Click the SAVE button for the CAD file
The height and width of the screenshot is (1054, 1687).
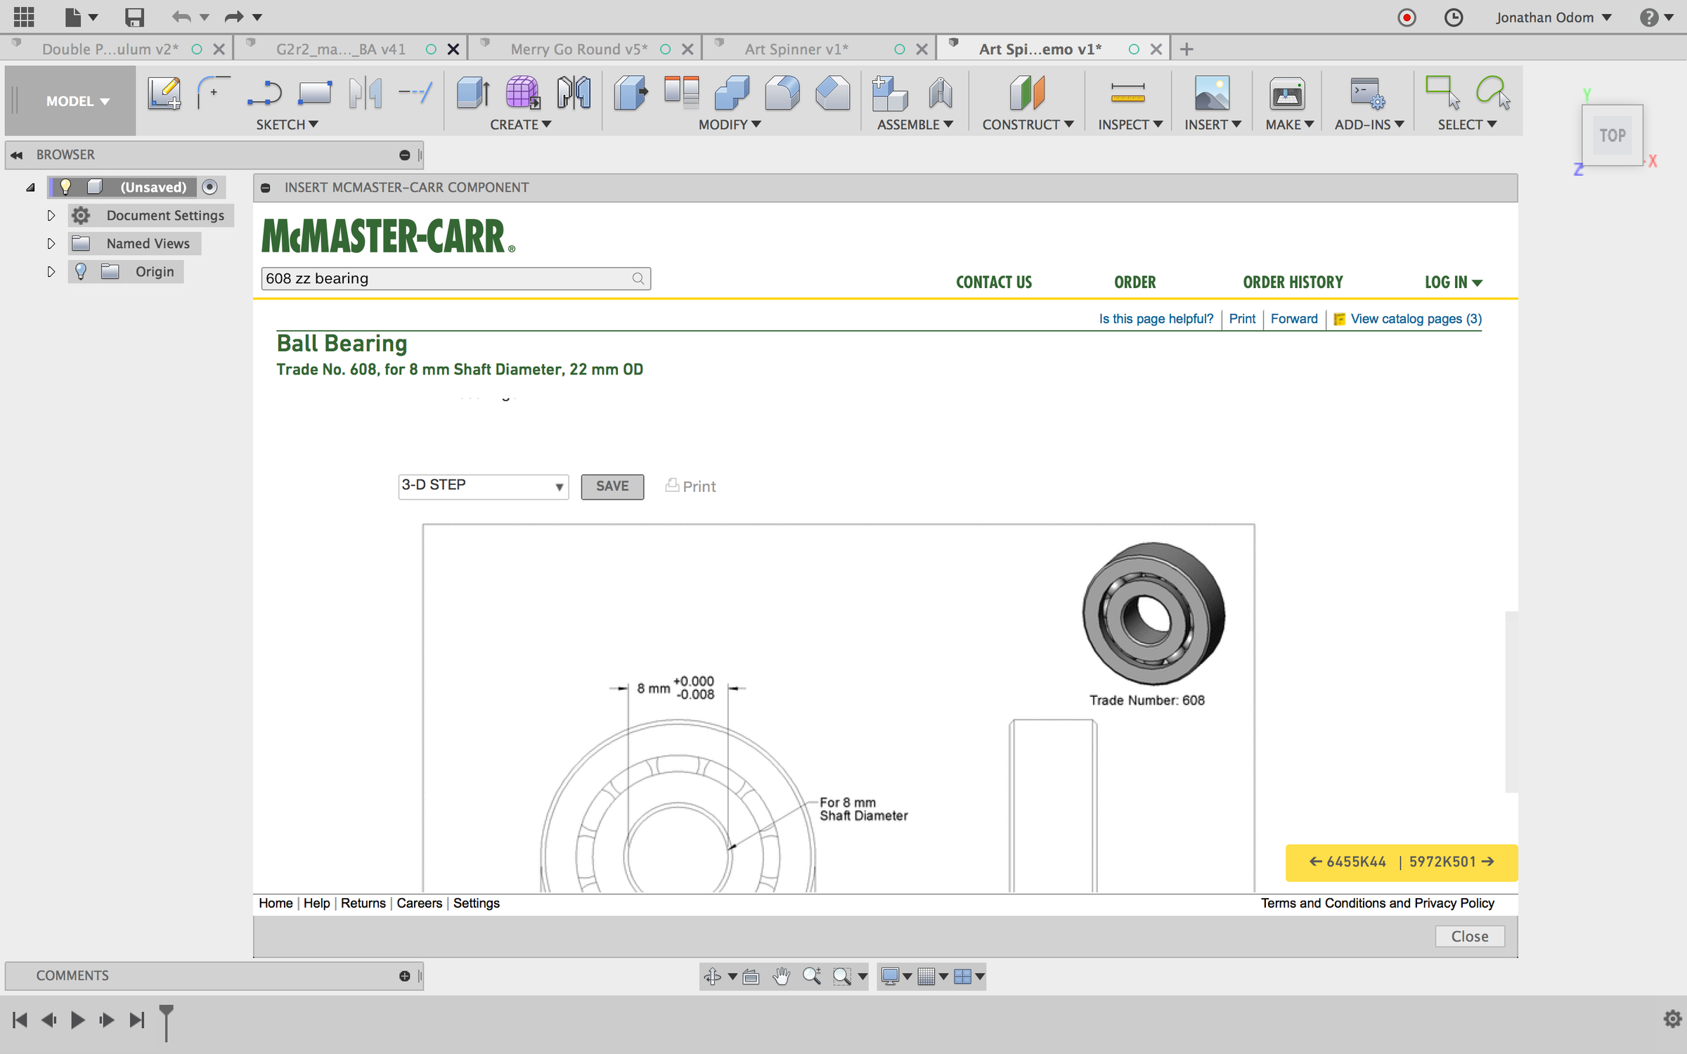612,486
